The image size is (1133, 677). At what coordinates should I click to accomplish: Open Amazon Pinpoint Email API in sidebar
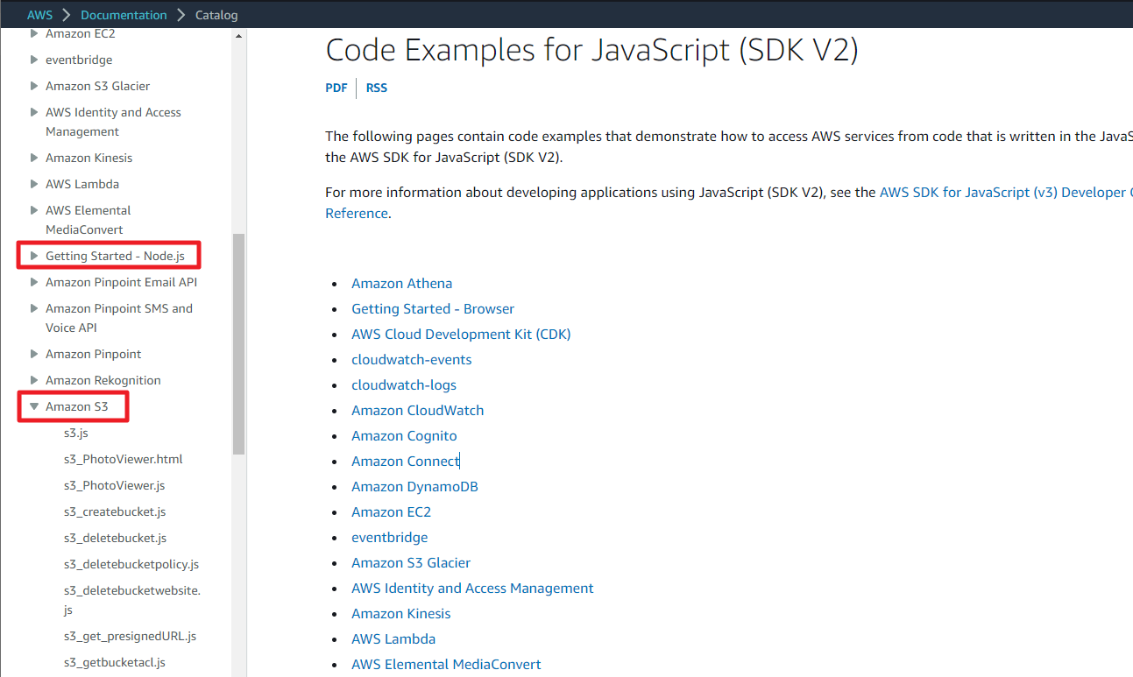tap(122, 282)
